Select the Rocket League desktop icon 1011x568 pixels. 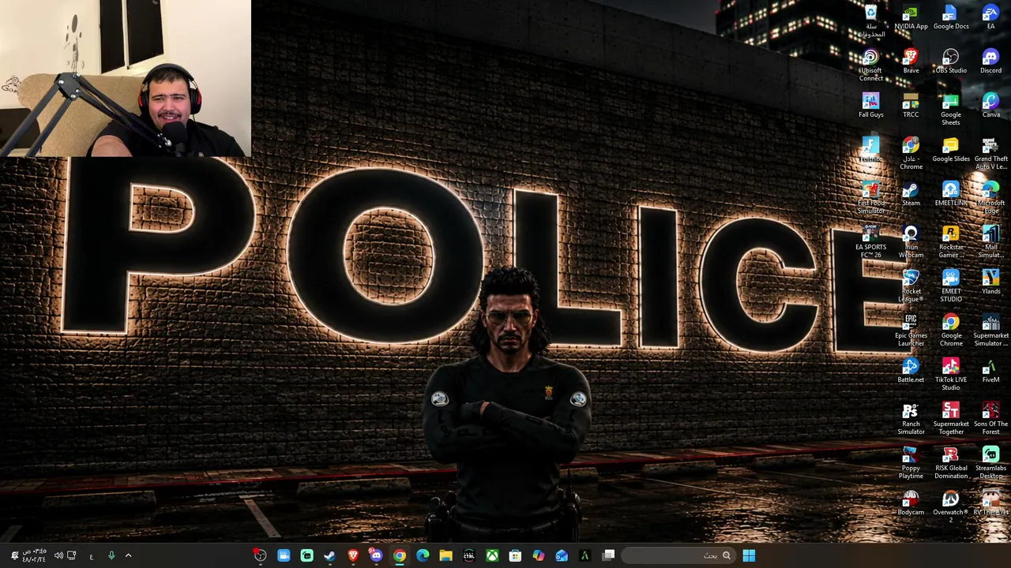click(x=911, y=286)
